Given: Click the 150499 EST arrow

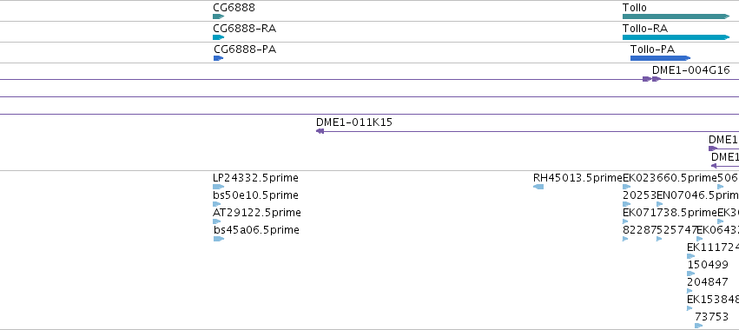Looking at the screenshot, I should pyautogui.click(x=691, y=274).
